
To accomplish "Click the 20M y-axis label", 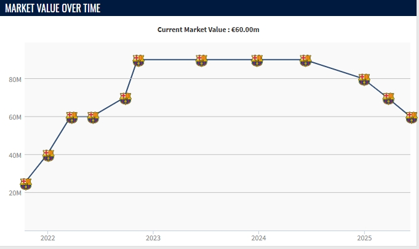I will [15, 193].
